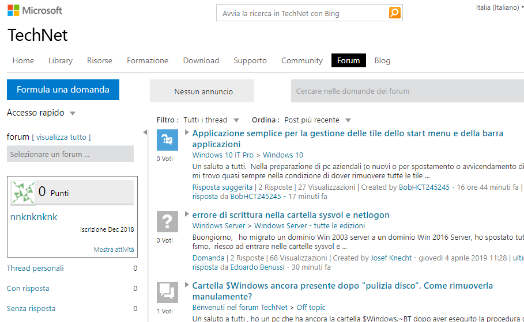
Task: Open the Library tab
Action: pyautogui.click(x=61, y=60)
